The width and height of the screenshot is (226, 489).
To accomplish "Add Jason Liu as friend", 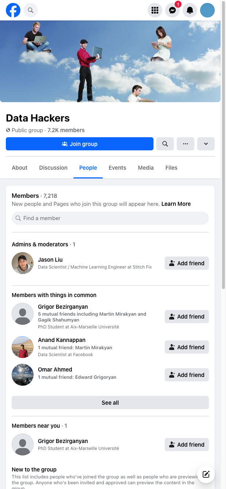I will point(187,263).
